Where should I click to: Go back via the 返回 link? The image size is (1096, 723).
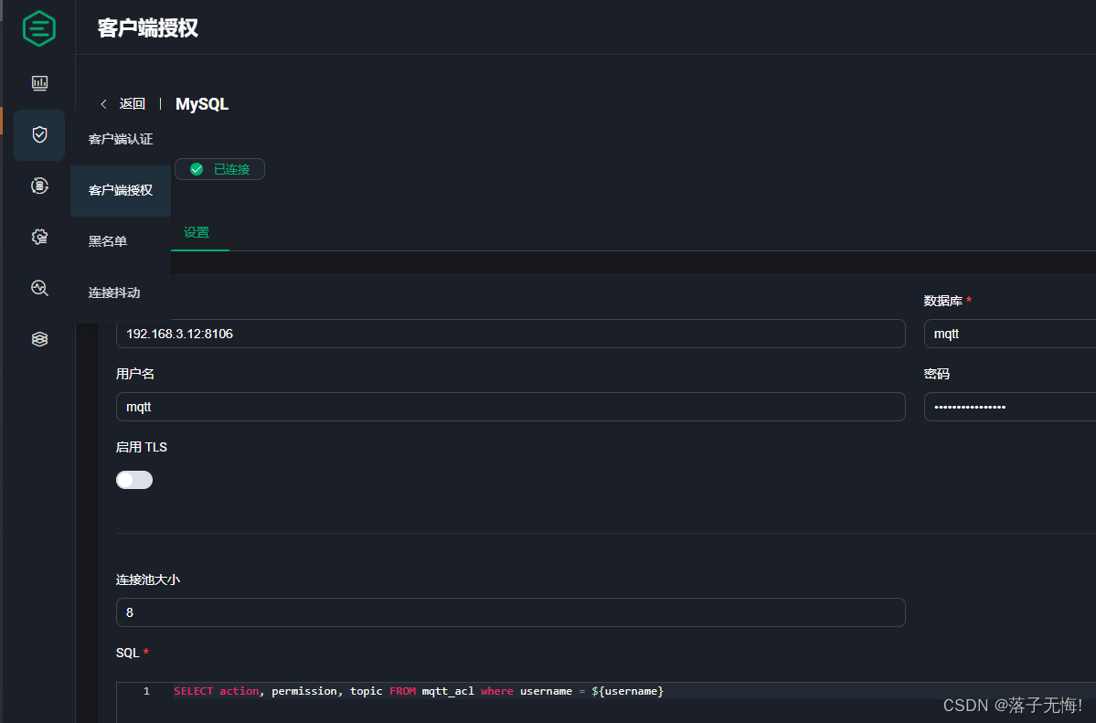click(x=133, y=104)
